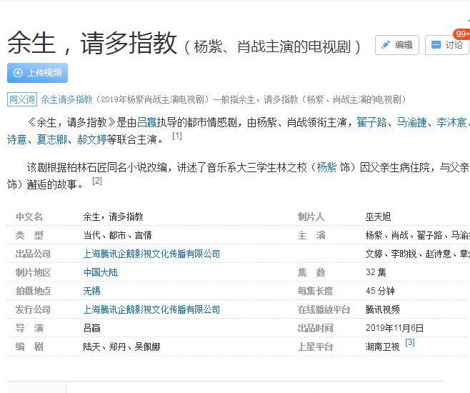Open the 讨论 discussion button
This screenshot has width=470, height=393.
pyautogui.click(x=446, y=45)
